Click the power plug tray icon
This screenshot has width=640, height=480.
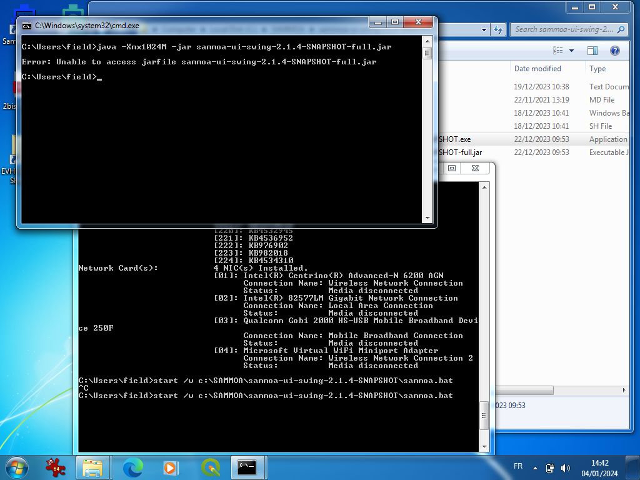pyautogui.click(x=550, y=467)
